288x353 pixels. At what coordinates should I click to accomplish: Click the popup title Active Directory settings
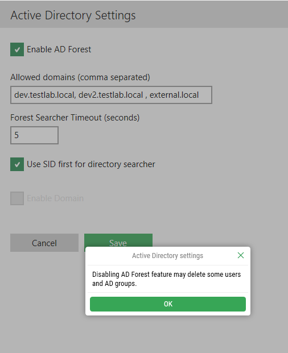coord(167,256)
